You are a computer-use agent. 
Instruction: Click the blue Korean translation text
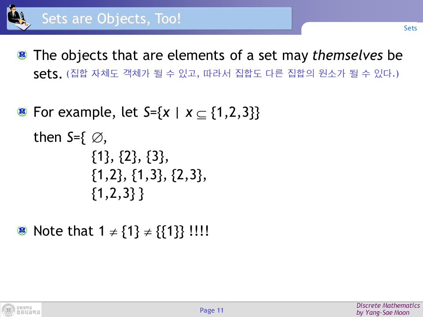pos(233,74)
